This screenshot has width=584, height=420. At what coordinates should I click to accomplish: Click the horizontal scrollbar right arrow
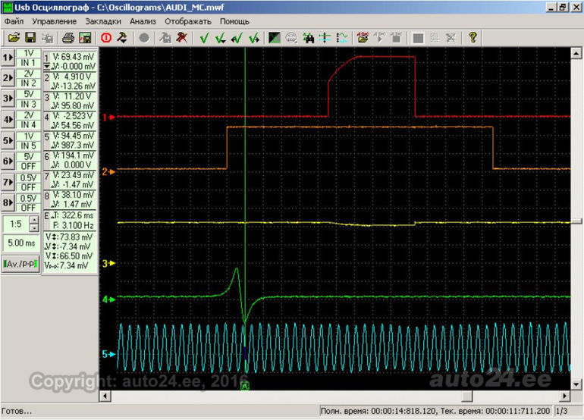coord(565,396)
